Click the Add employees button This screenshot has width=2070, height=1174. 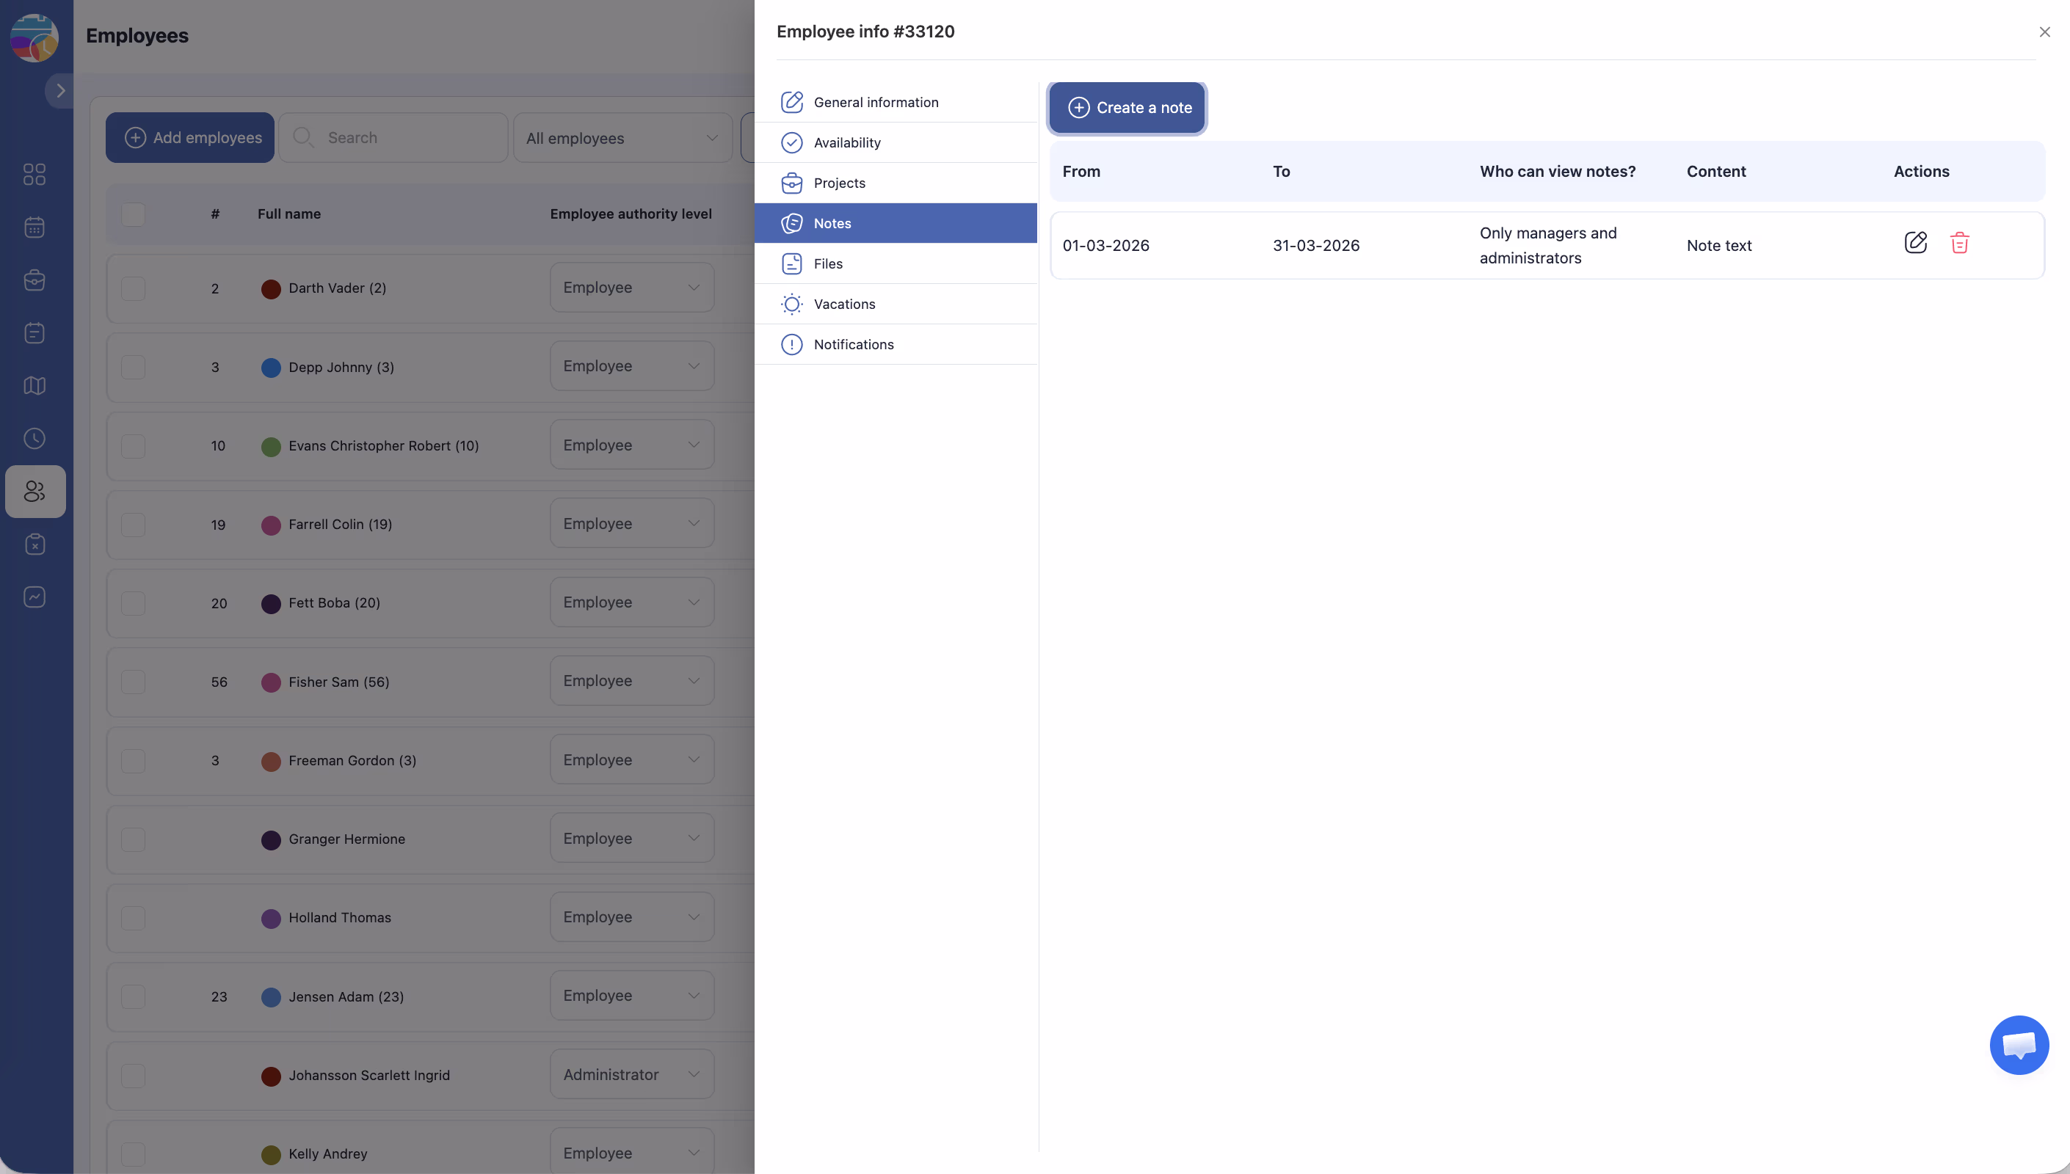point(190,138)
